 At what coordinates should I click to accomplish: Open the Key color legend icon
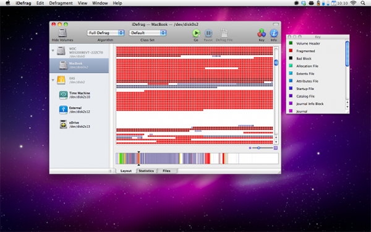[x=262, y=33]
